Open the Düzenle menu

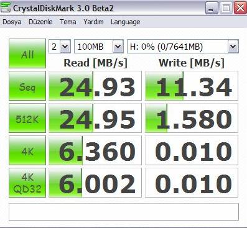coord(40,22)
